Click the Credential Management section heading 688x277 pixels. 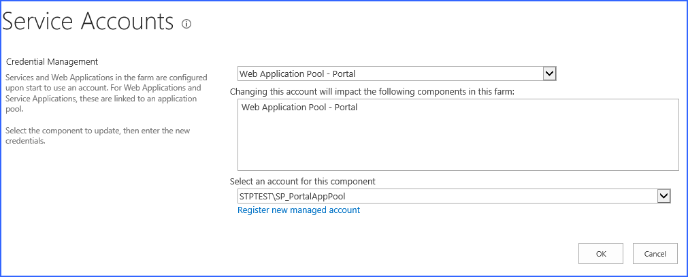[52, 62]
